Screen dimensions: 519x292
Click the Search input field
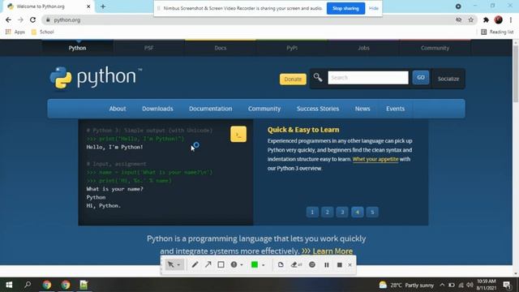coord(368,78)
